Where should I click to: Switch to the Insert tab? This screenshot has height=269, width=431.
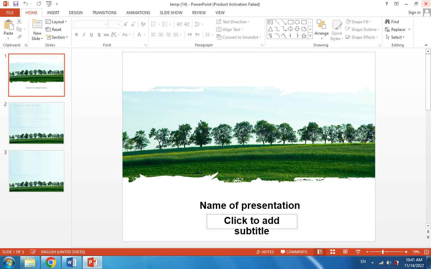pos(53,13)
